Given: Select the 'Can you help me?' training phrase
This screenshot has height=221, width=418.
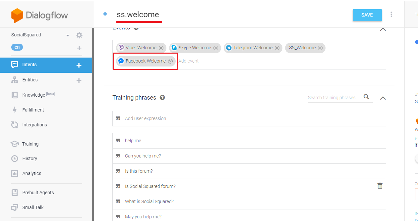Looking at the screenshot, I should (x=143, y=156).
